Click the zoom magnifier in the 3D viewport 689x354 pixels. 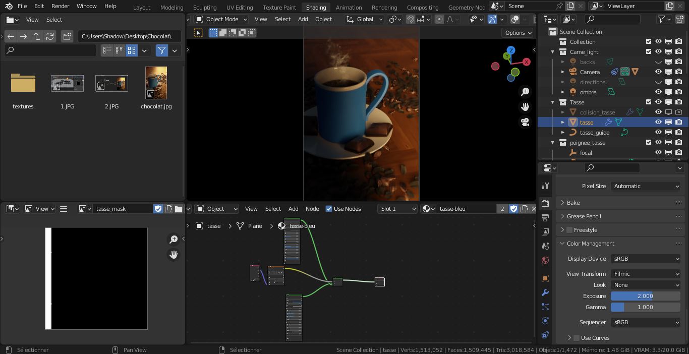click(x=525, y=91)
